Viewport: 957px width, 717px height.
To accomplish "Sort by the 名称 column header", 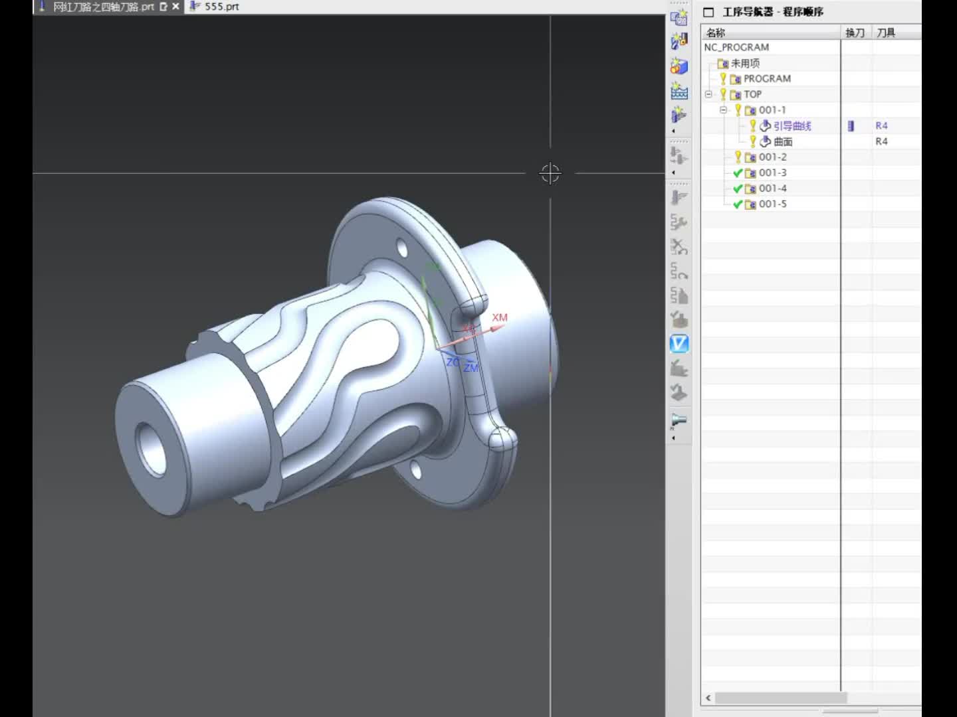I will click(x=771, y=33).
